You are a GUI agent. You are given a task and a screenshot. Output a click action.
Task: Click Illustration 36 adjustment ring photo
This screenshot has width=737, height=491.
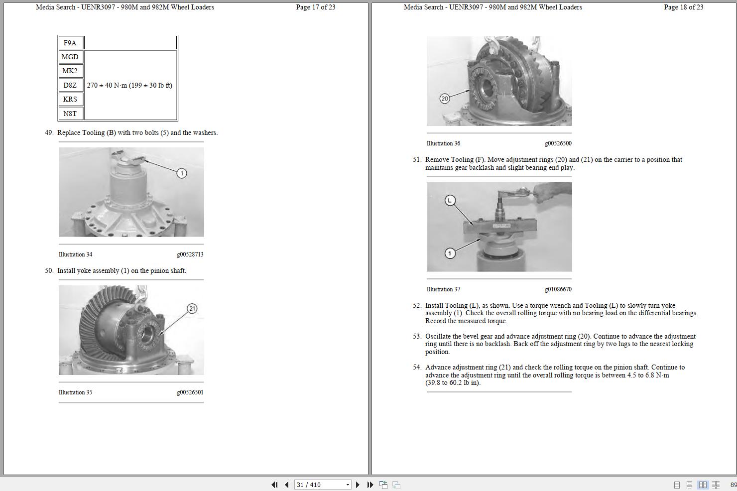(x=499, y=81)
